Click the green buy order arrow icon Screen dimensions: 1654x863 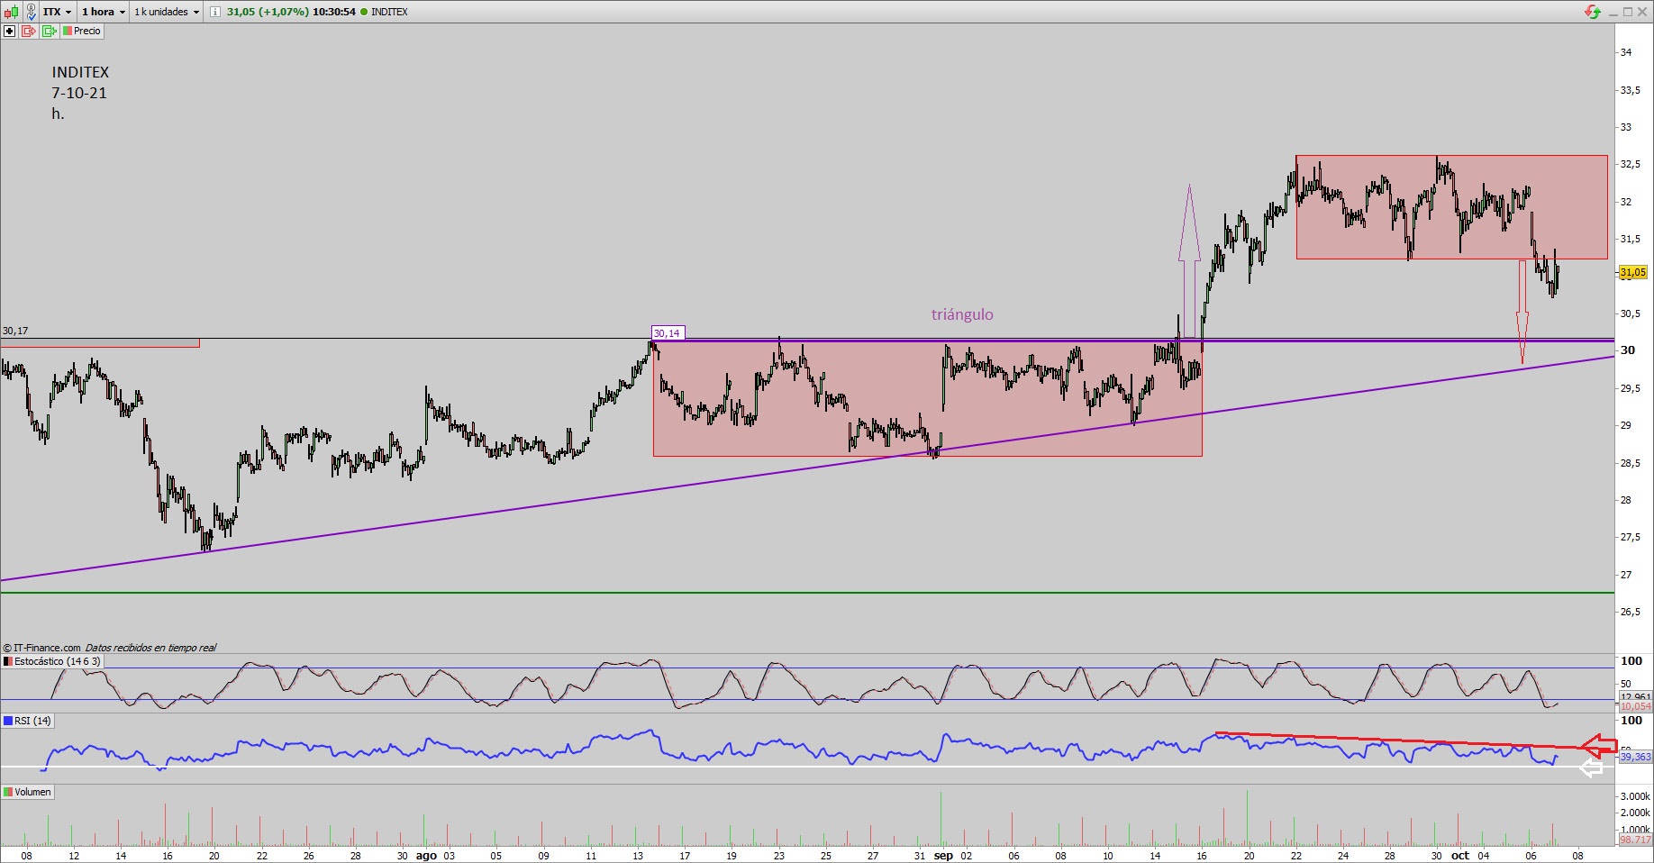pyautogui.click(x=49, y=31)
